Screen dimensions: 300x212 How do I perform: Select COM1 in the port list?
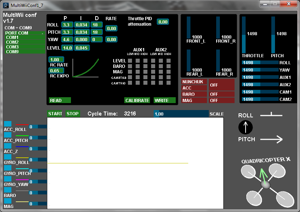pos(25,37)
